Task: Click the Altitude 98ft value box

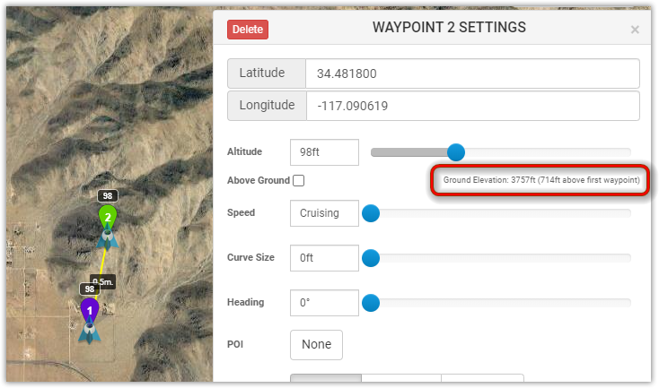Action: 324,152
